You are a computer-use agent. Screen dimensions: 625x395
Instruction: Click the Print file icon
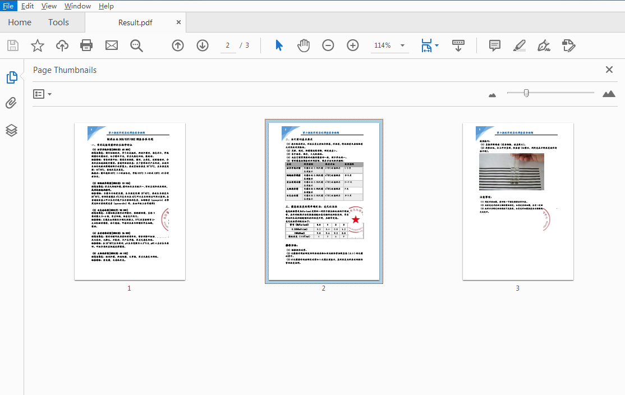tap(86, 45)
